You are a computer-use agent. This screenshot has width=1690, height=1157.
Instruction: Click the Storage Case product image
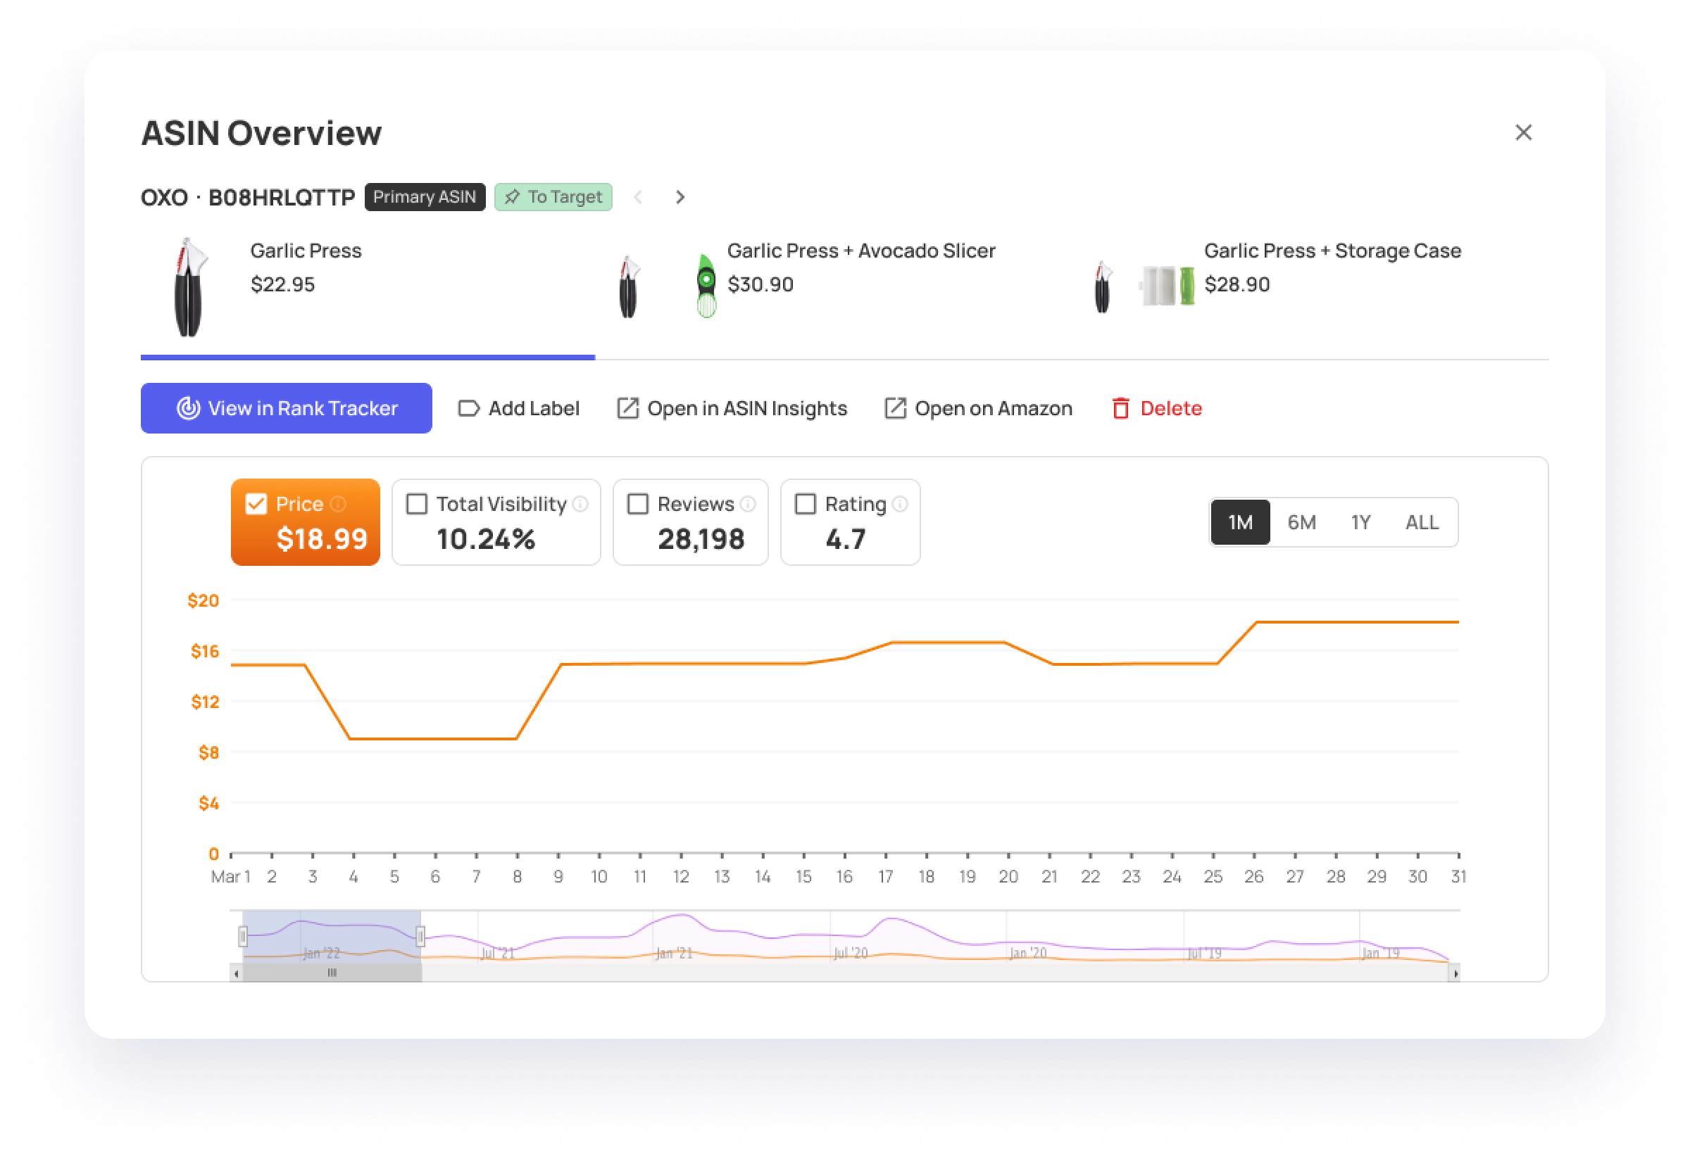(x=1168, y=286)
